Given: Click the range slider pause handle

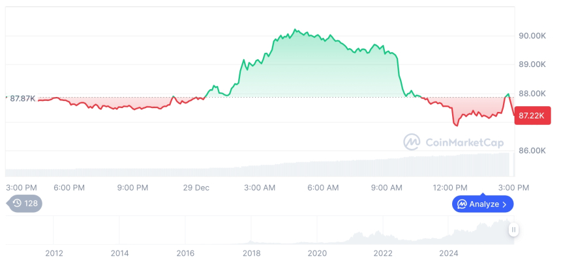Looking at the screenshot, I should click(x=514, y=230).
